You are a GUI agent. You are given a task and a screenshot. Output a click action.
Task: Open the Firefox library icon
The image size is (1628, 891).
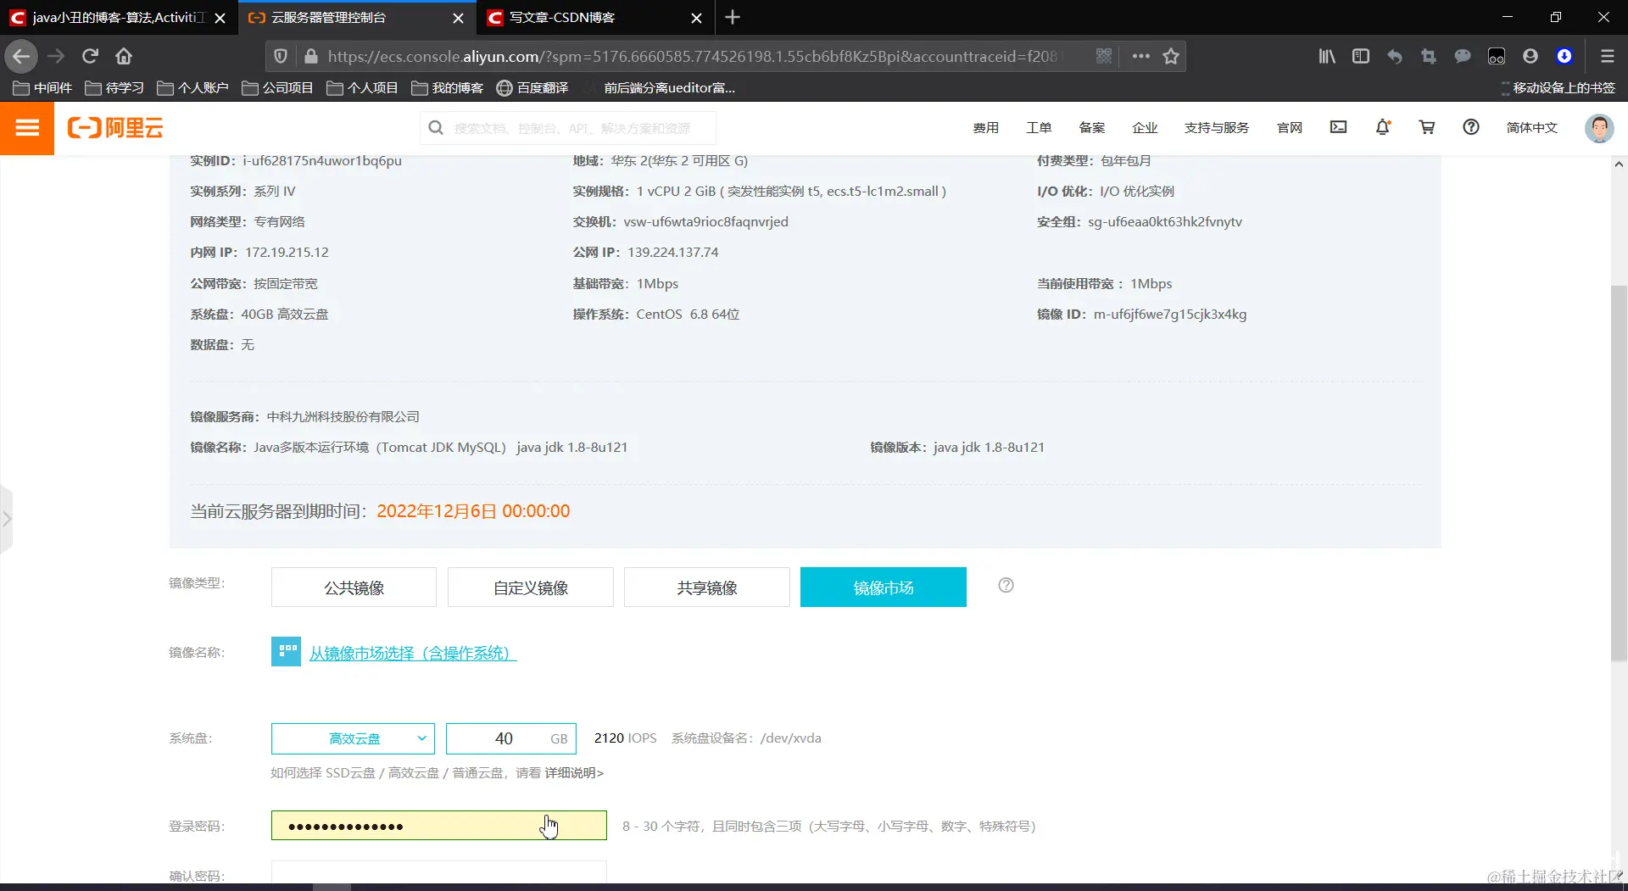pos(1327,56)
